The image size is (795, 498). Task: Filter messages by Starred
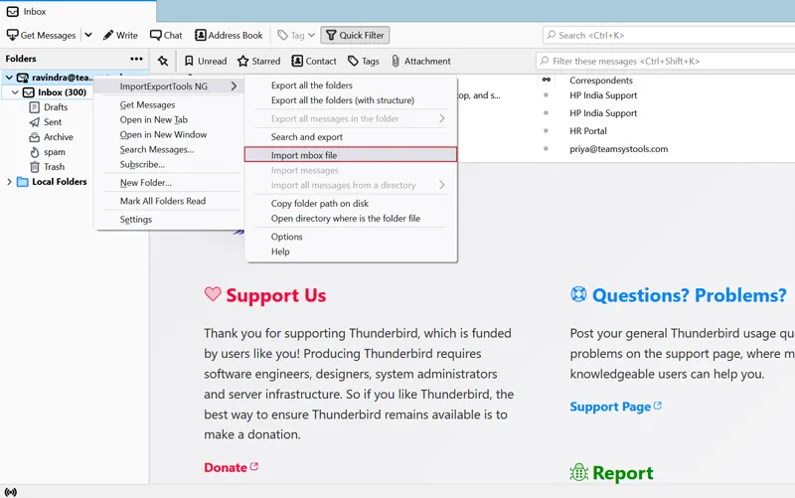pos(258,61)
